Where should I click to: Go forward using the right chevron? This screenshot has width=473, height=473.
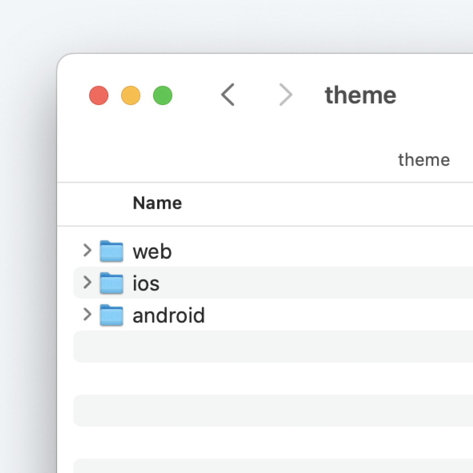click(x=286, y=95)
